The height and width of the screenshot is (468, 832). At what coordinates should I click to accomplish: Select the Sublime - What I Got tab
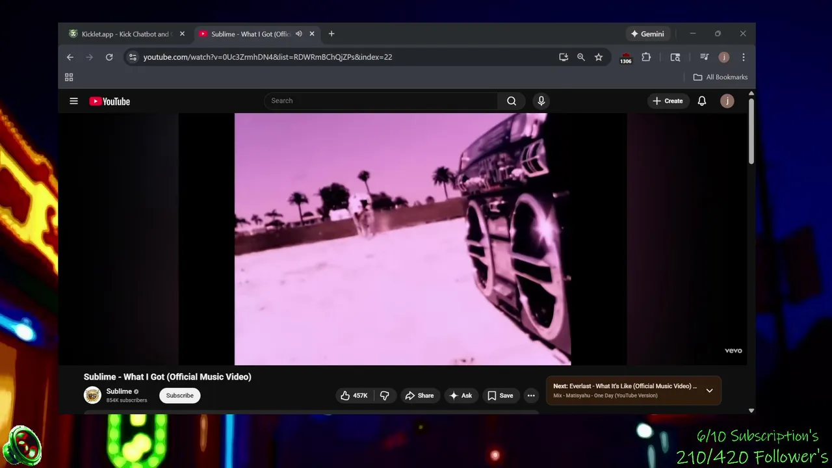250,34
